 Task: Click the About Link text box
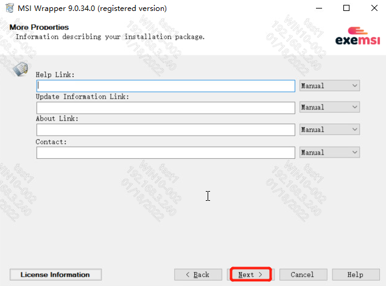(166, 130)
